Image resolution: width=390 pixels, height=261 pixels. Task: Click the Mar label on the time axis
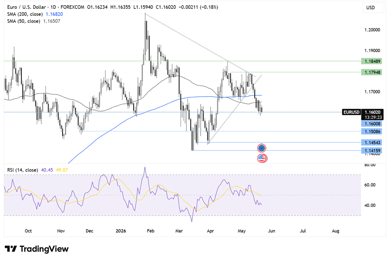tap(179, 231)
